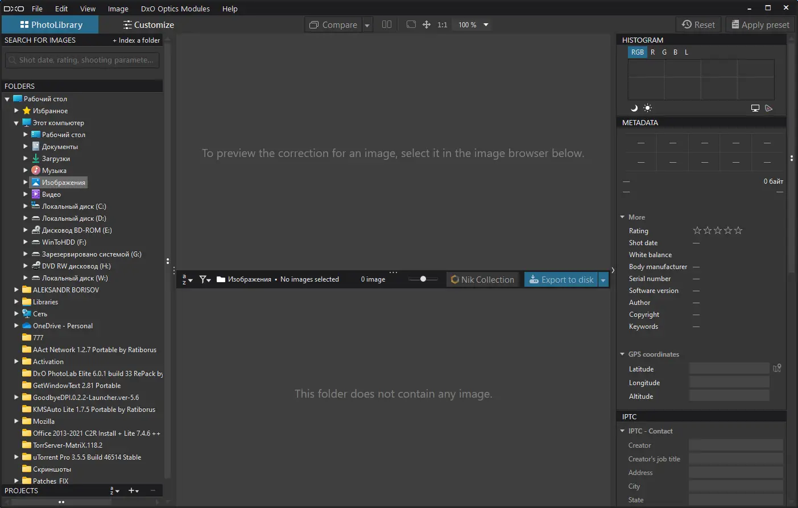The image size is (798, 508).
Task: Click Index a folder link
Action: click(137, 40)
